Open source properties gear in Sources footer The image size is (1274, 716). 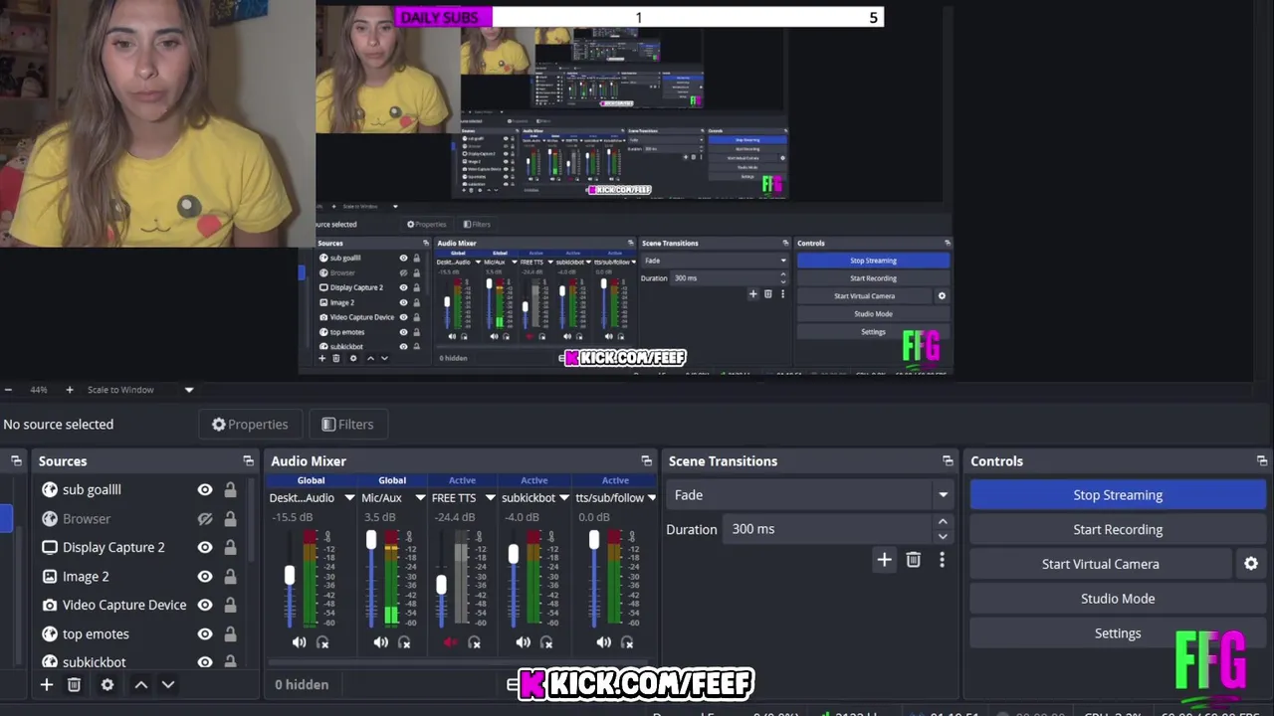107,684
